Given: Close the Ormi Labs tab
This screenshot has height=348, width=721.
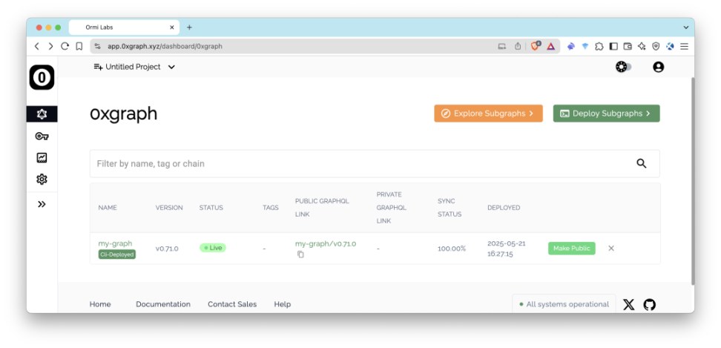Looking at the screenshot, I should (x=172, y=27).
